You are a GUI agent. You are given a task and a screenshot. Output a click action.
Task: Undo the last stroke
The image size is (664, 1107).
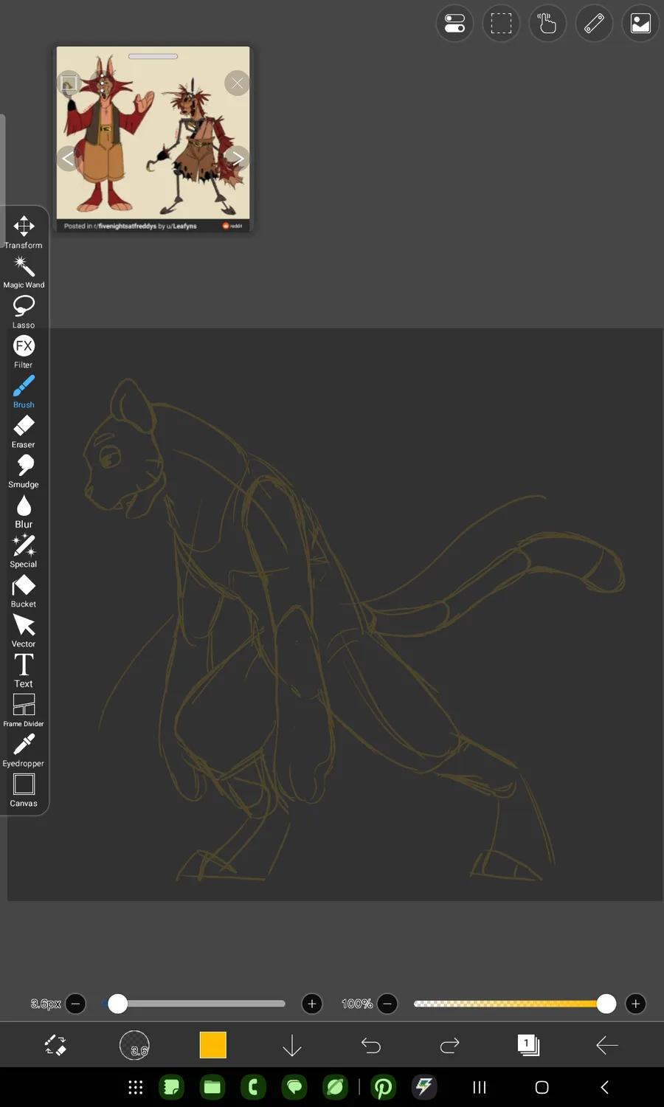371,1045
